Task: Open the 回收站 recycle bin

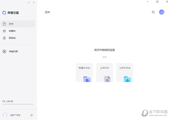Action: tap(18, 38)
